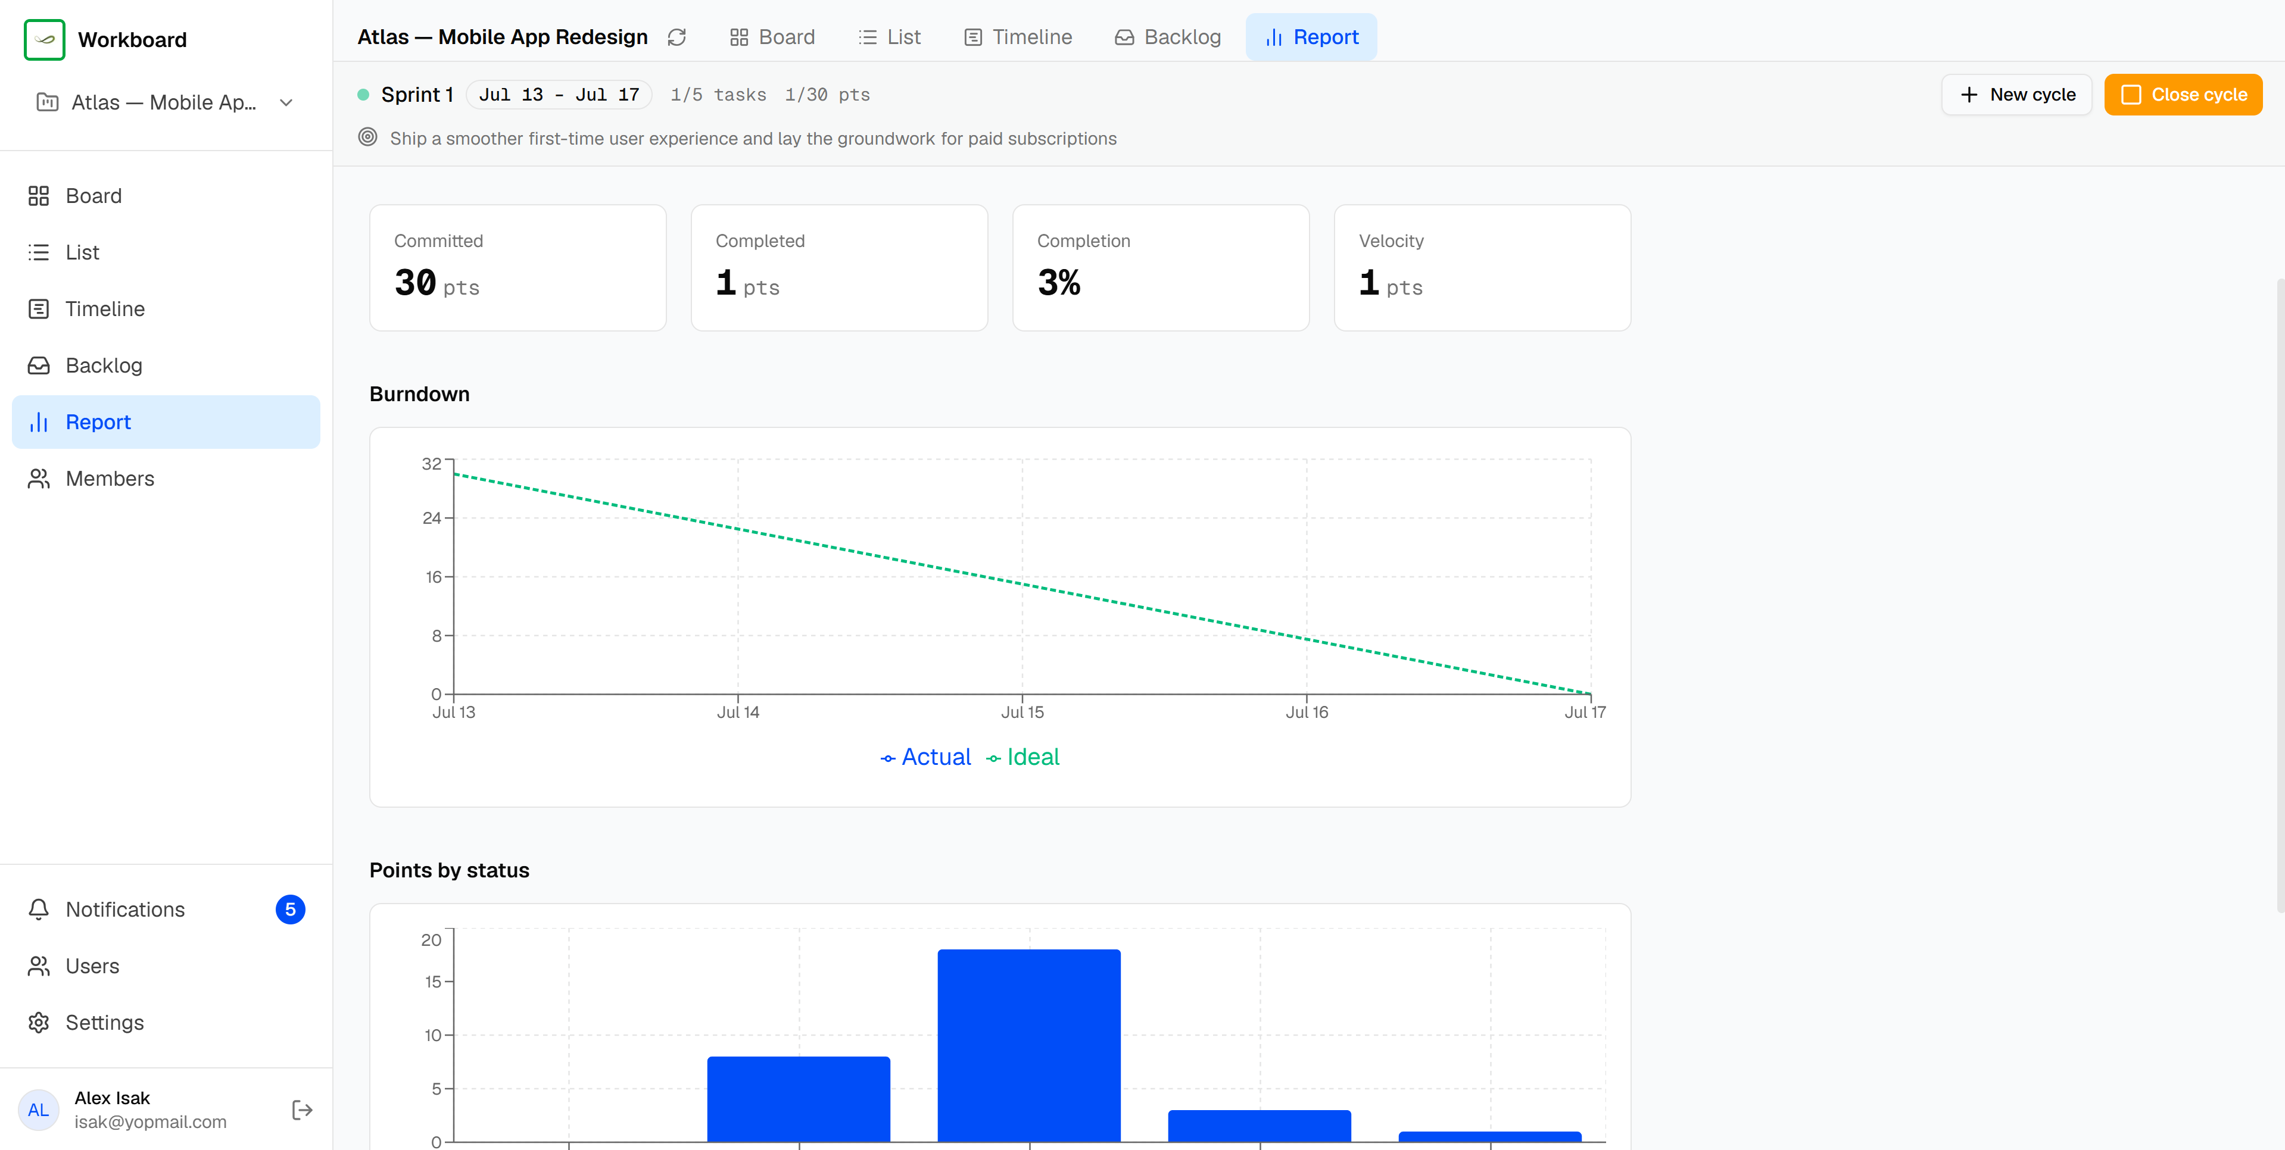
Task: Click the '1/5 tasks' text
Action: tap(719, 95)
